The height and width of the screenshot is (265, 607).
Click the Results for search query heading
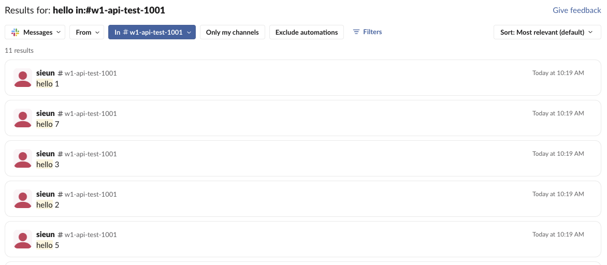pyautogui.click(x=85, y=10)
